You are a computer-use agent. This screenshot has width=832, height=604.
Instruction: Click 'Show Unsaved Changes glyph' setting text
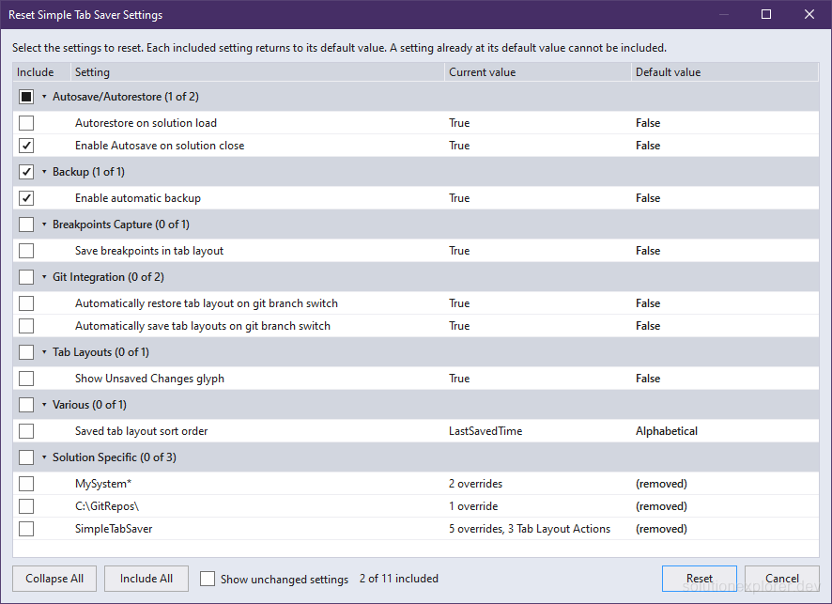tap(149, 379)
